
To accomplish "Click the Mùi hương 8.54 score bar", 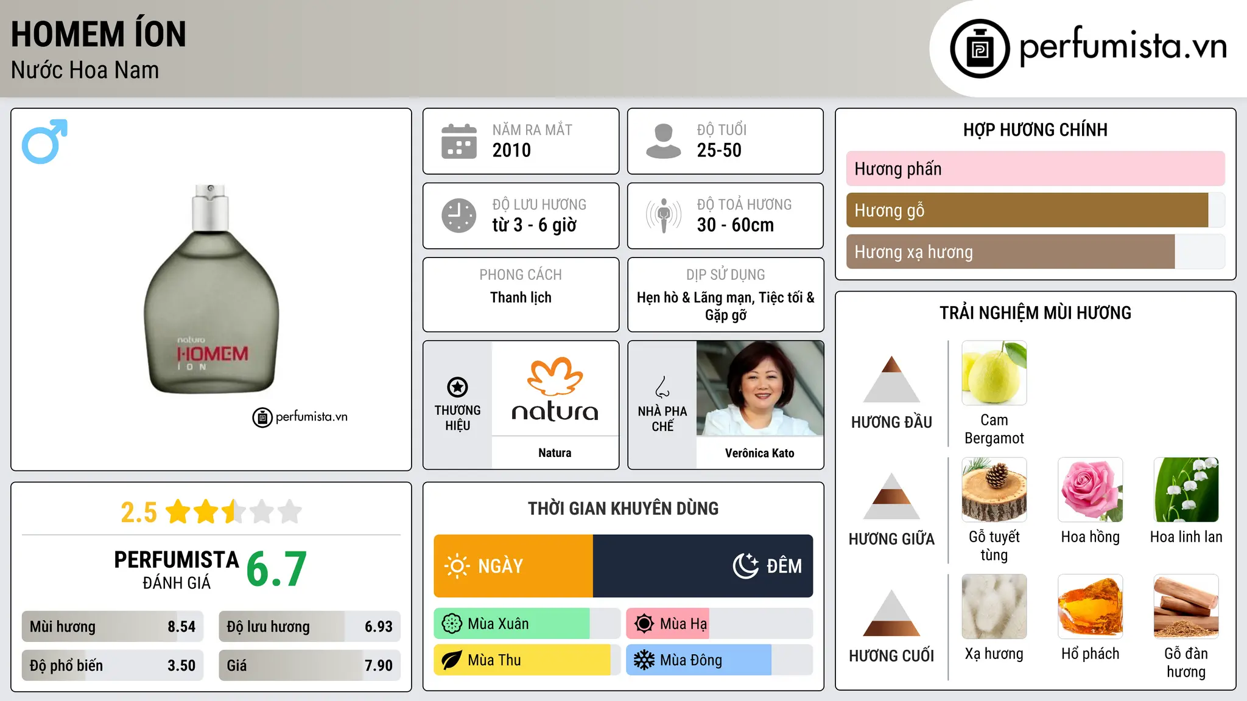I will [x=113, y=627].
